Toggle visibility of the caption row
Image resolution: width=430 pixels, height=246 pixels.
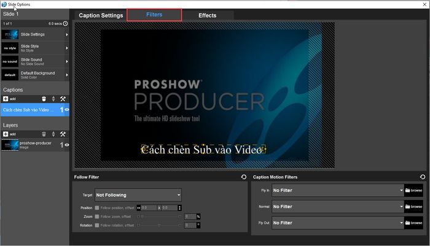point(66,110)
